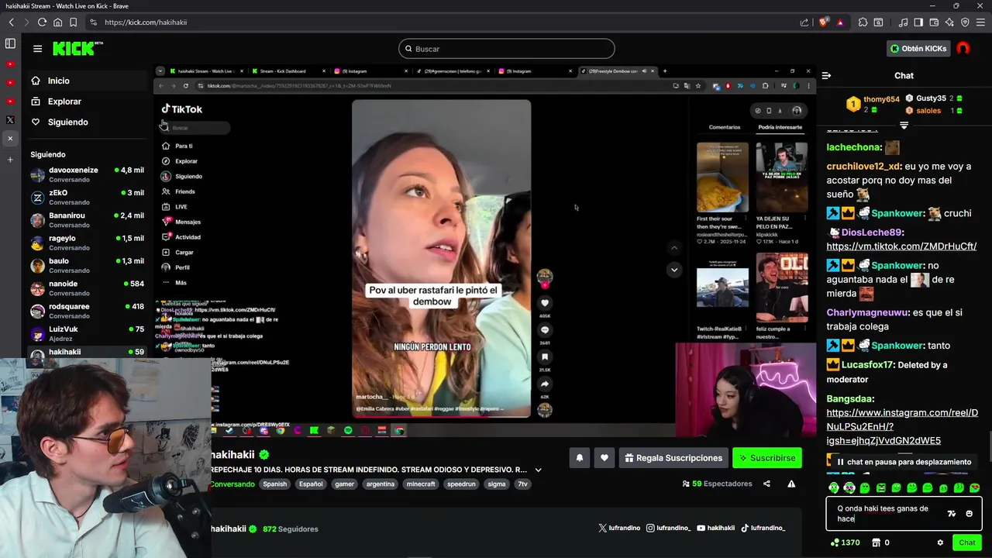
Task: Open the X pinned tab in sidebar
Action: click(x=10, y=120)
